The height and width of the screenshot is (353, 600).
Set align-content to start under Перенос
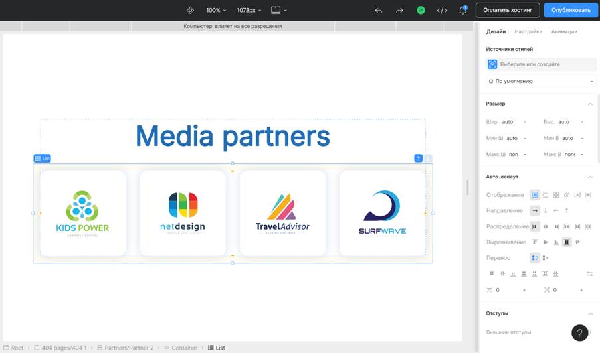click(x=492, y=273)
